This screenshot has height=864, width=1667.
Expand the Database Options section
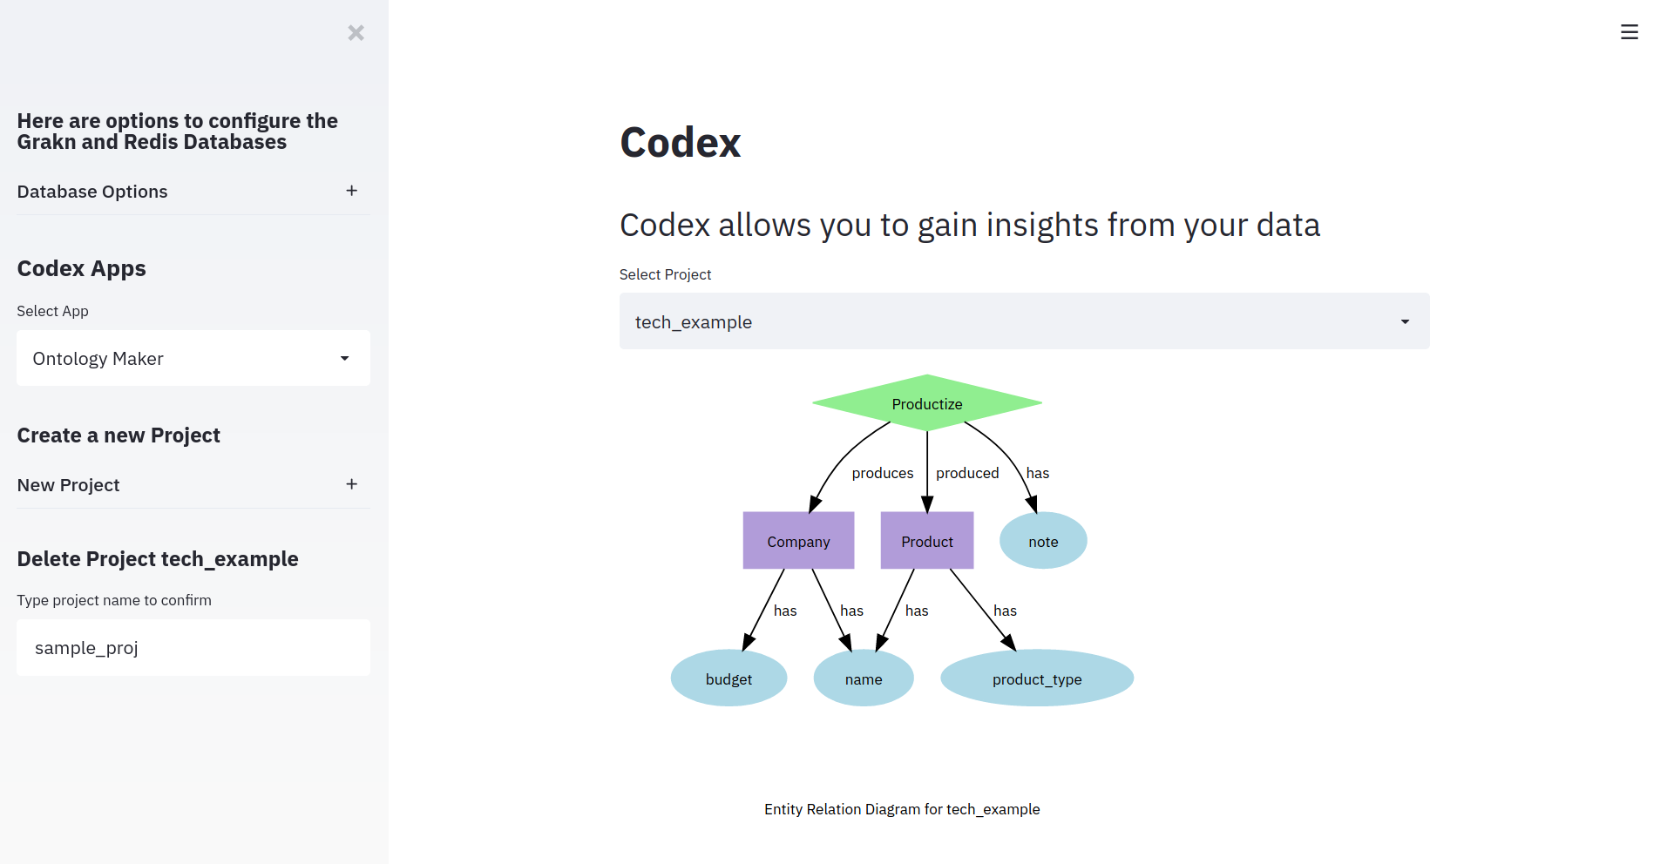[x=351, y=191]
